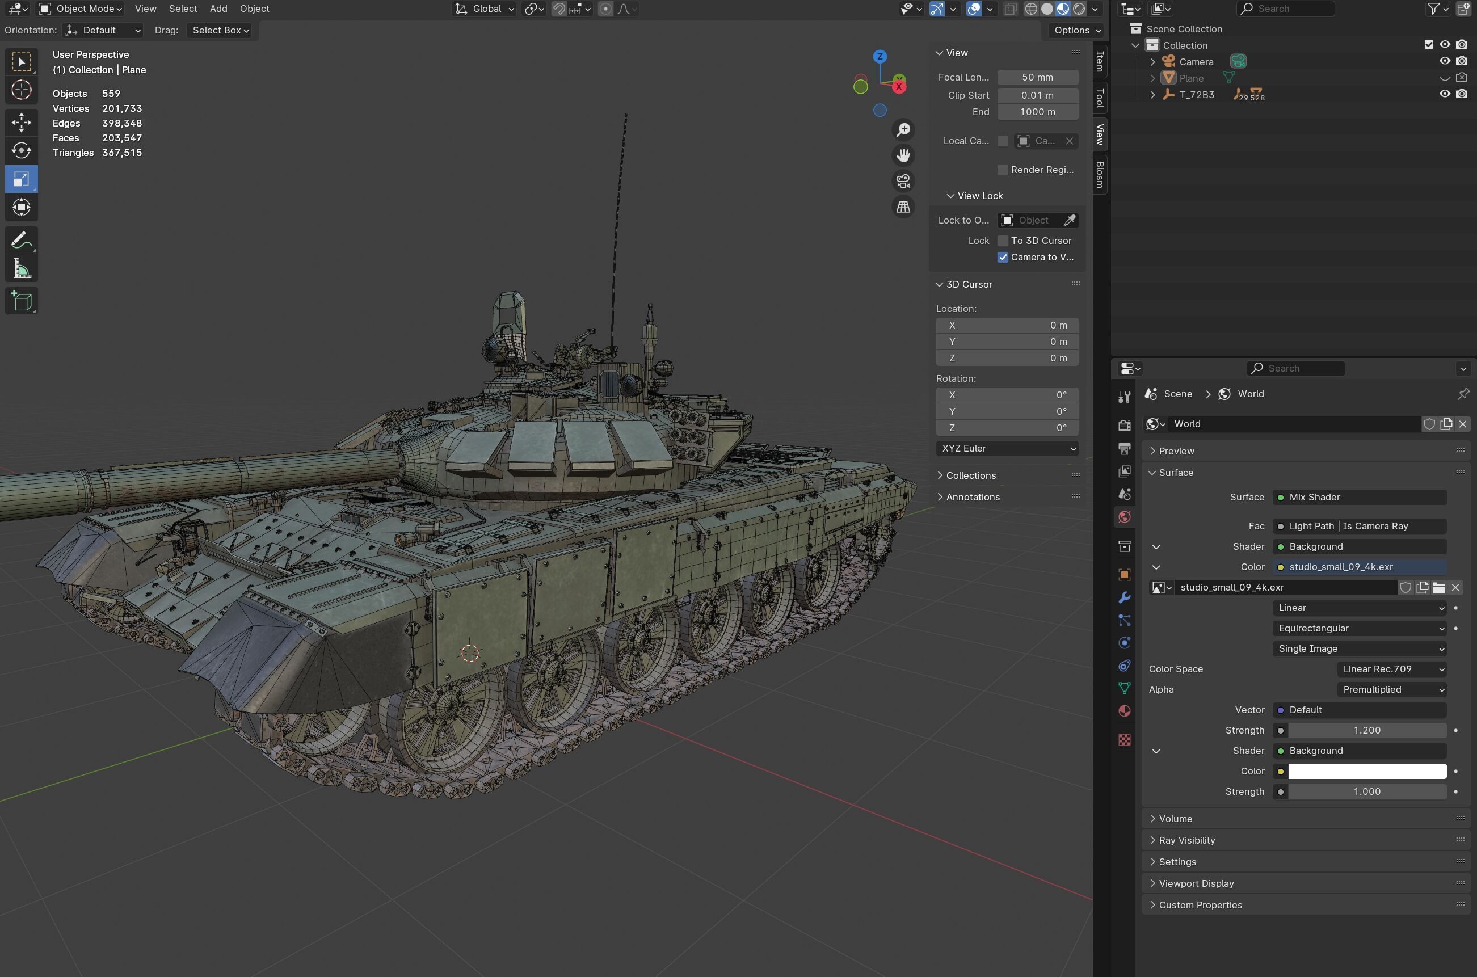
Task: Select the Measure tool
Action: click(21, 269)
